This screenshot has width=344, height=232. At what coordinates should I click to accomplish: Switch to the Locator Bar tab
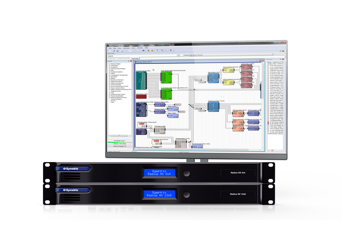point(112,58)
